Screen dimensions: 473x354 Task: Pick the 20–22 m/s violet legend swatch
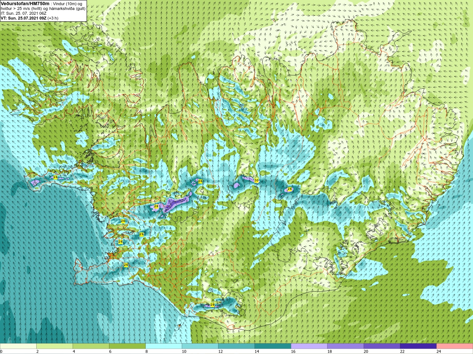[x=382, y=346]
